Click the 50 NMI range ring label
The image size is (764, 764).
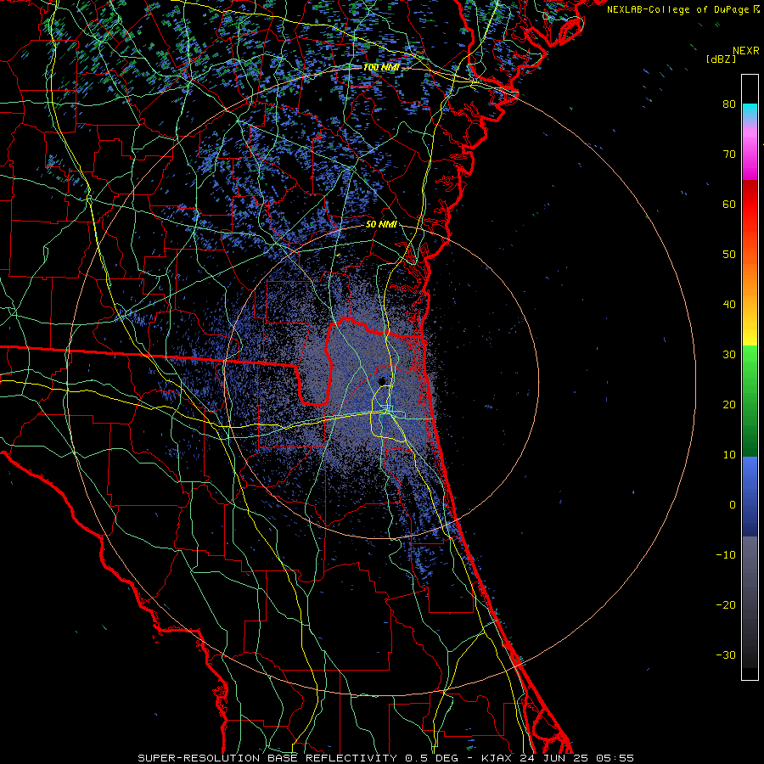[x=381, y=224]
